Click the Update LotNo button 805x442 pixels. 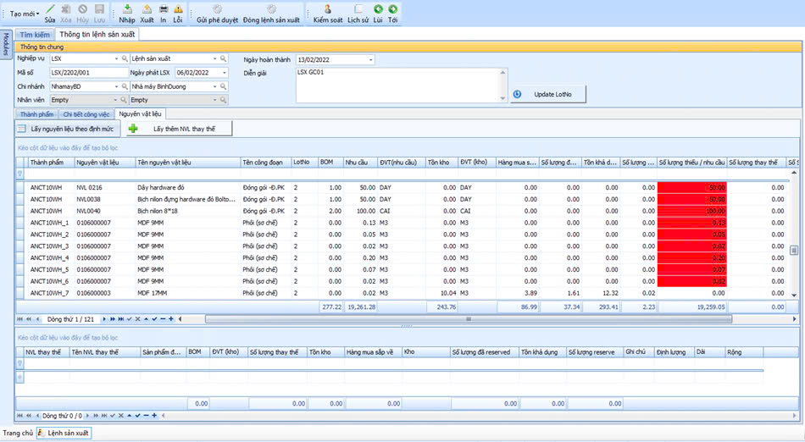click(548, 94)
